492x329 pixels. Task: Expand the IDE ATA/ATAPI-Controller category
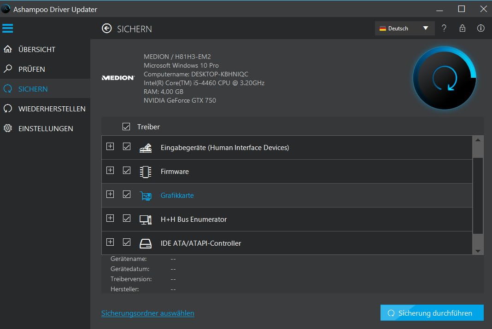tap(110, 242)
